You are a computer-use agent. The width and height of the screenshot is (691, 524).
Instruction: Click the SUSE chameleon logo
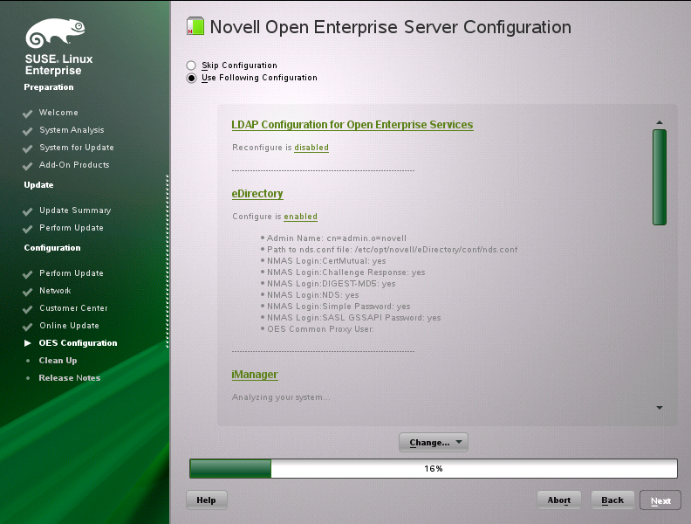pos(55,33)
